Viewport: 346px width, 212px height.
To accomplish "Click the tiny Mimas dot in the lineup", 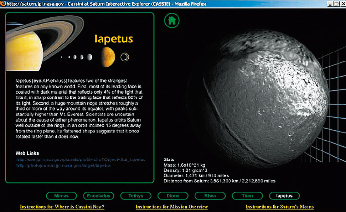I will (x=62, y=57).
